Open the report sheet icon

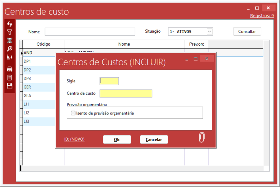(x=9, y=77)
